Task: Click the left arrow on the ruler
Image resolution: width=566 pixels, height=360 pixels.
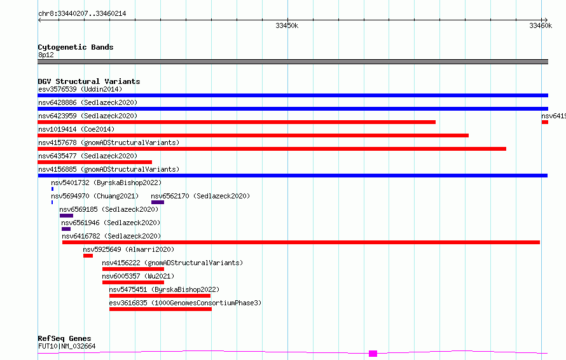Action: (39, 20)
